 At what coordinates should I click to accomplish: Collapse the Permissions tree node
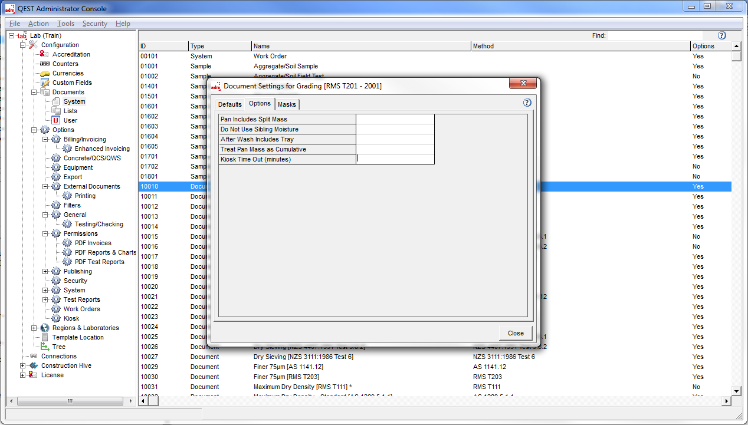(x=45, y=233)
